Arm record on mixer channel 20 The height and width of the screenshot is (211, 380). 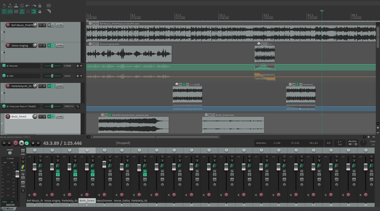pyautogui.click(x=366, y=195)
